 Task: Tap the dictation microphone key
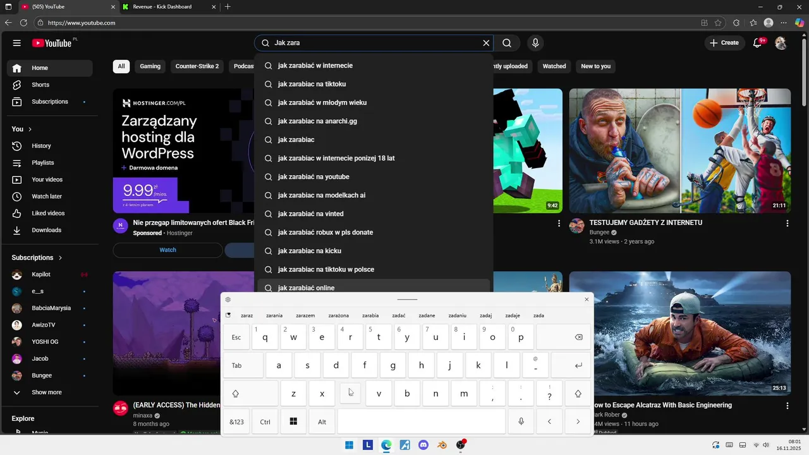[x=521, y=422]
